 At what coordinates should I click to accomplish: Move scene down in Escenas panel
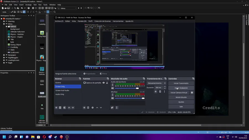point(73,108)
